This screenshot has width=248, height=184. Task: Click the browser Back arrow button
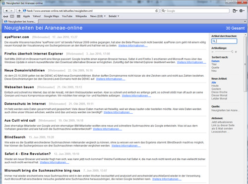(6, 11)
